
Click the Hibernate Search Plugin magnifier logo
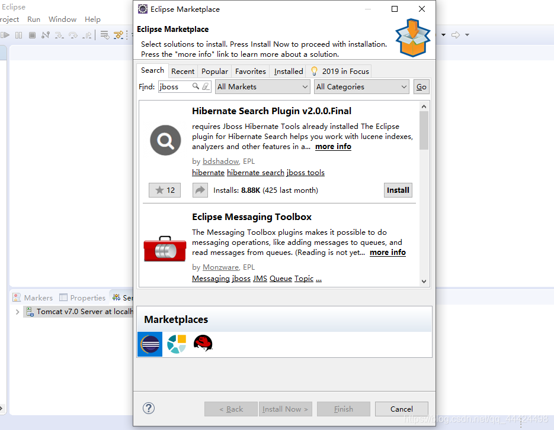pos(165,140)
